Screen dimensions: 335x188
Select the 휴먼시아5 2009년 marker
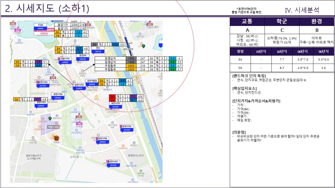[79, 87]
